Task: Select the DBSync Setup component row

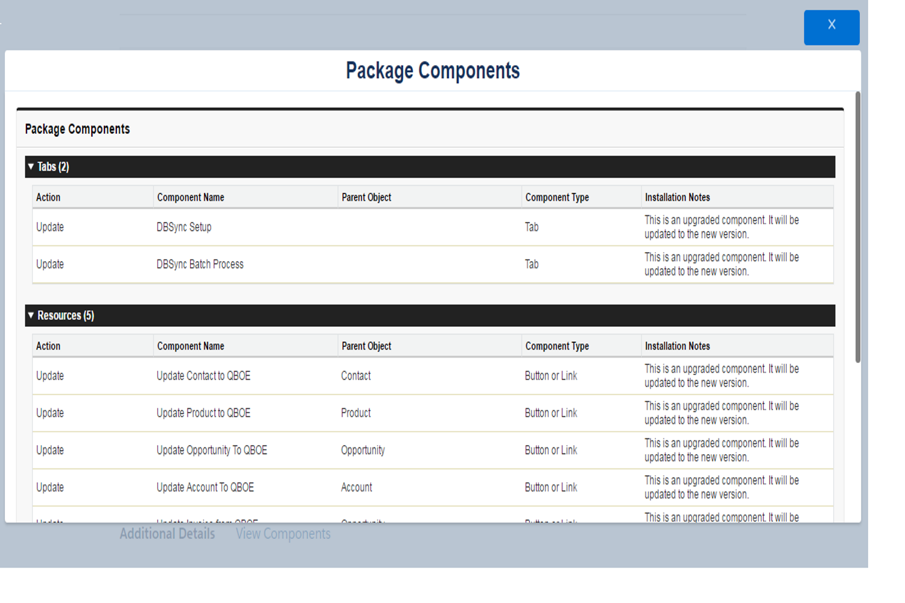Action: coord(184,227)
